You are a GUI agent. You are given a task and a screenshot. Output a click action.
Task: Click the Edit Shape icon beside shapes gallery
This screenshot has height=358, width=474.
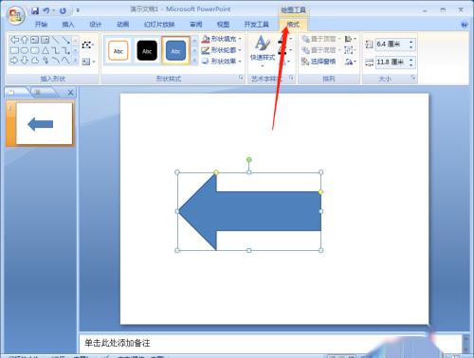[x=87, y=45]
